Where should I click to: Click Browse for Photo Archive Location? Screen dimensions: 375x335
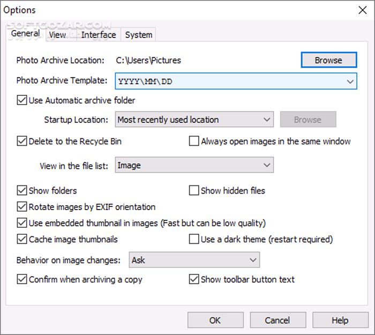(x=328, y=60)
